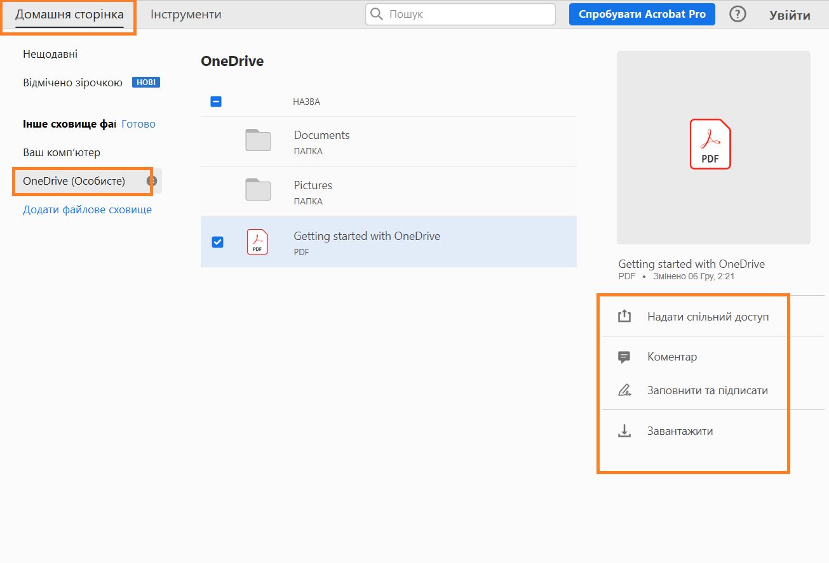Switch to the Інструменти tab
Screen dimensions: 829x563
tap(184, 13)
